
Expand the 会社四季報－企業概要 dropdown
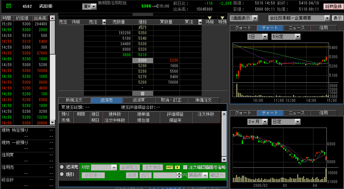[326, 18]
